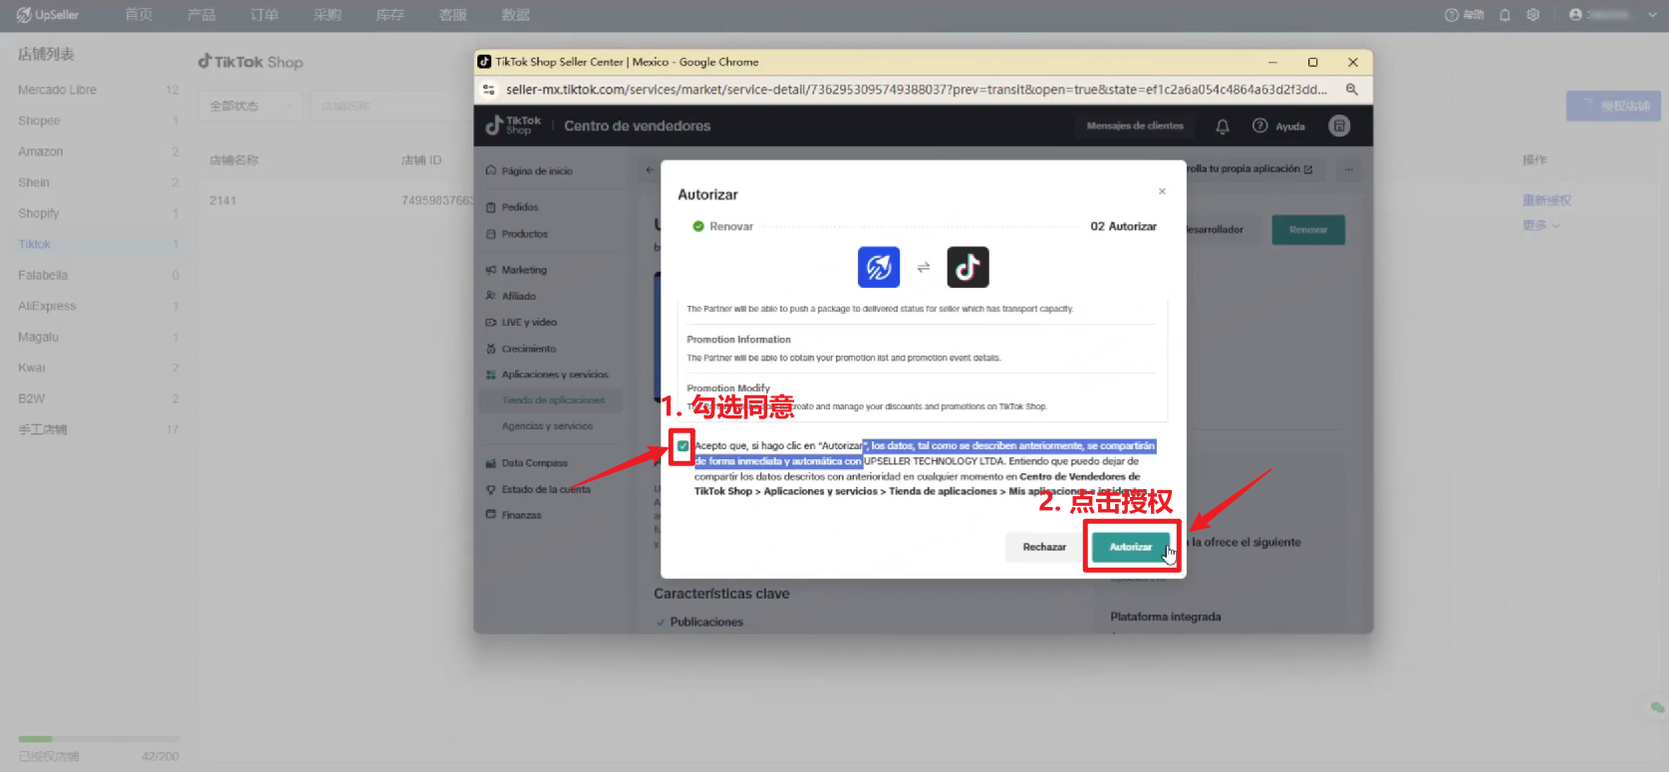1669x772 pixels.
Task: Click the back arrow on service page
Action: [650, 170]
